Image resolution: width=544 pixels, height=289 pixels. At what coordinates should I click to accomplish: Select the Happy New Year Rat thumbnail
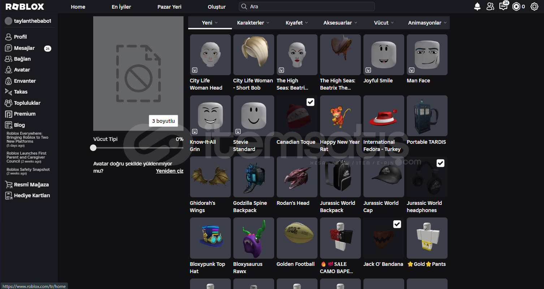click(340, 116)
